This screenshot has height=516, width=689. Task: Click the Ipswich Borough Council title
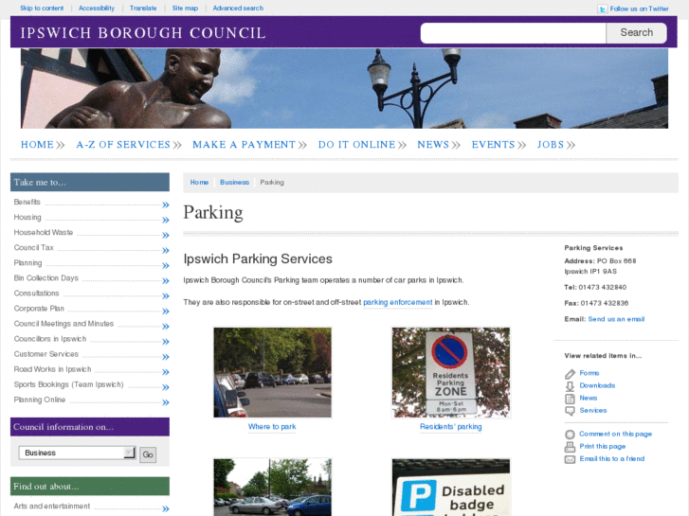tap(143, 33)
